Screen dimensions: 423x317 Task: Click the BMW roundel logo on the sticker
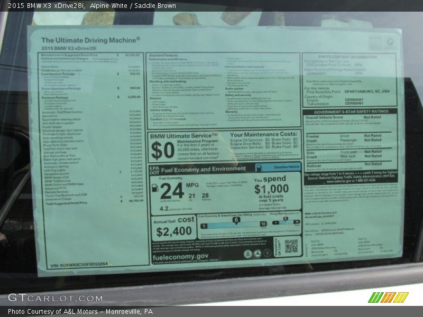click(x=390, y=41)
